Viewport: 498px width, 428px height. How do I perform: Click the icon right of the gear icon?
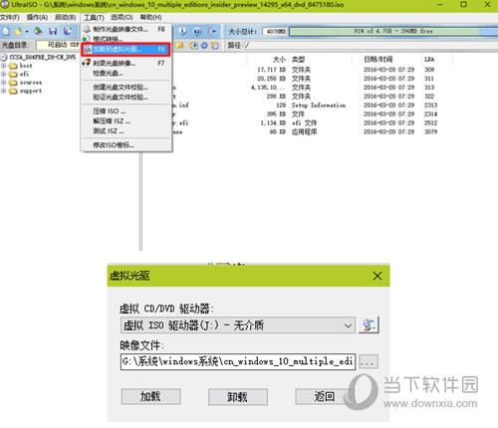pos(215,46)
